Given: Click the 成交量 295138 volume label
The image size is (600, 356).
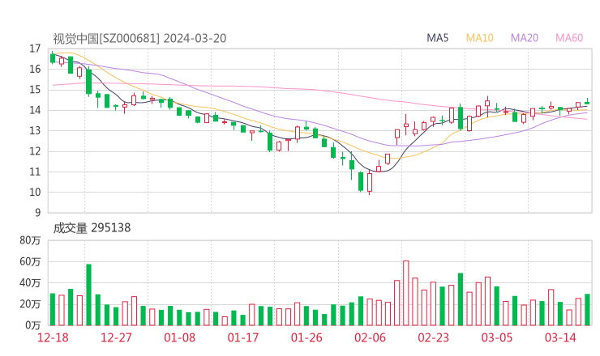Looking at the screenshot, I should (92, 228).
